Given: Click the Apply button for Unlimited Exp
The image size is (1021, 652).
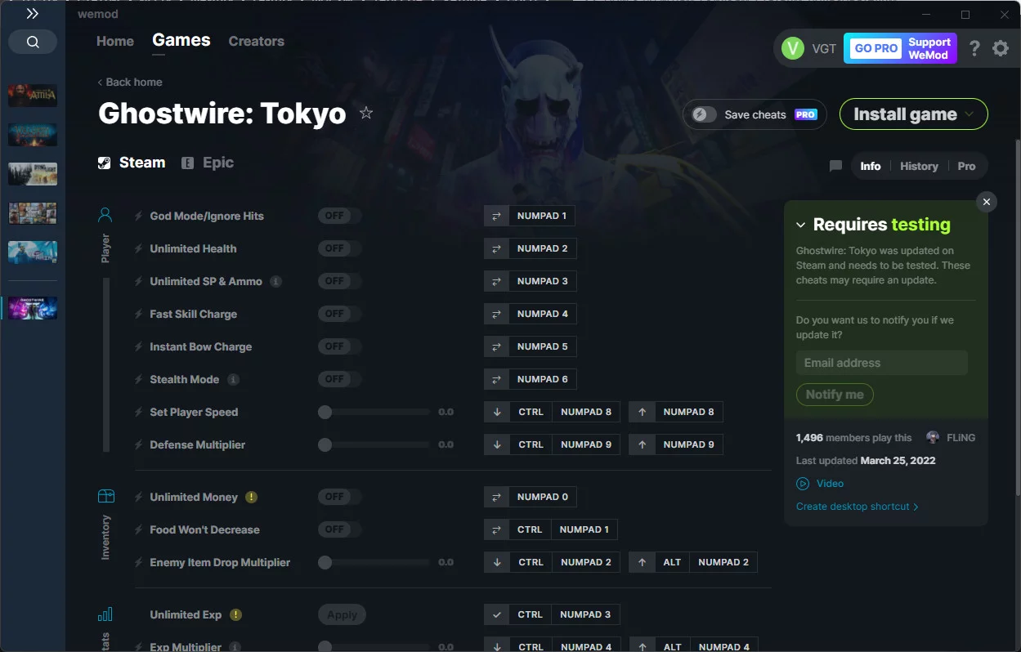Looking at the screenshot, I should [342, 614].
